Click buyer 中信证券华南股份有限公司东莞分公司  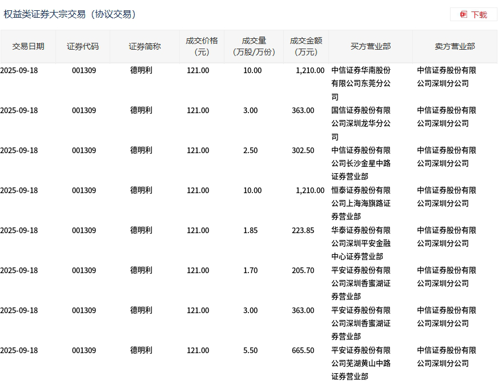pos(361,83)
